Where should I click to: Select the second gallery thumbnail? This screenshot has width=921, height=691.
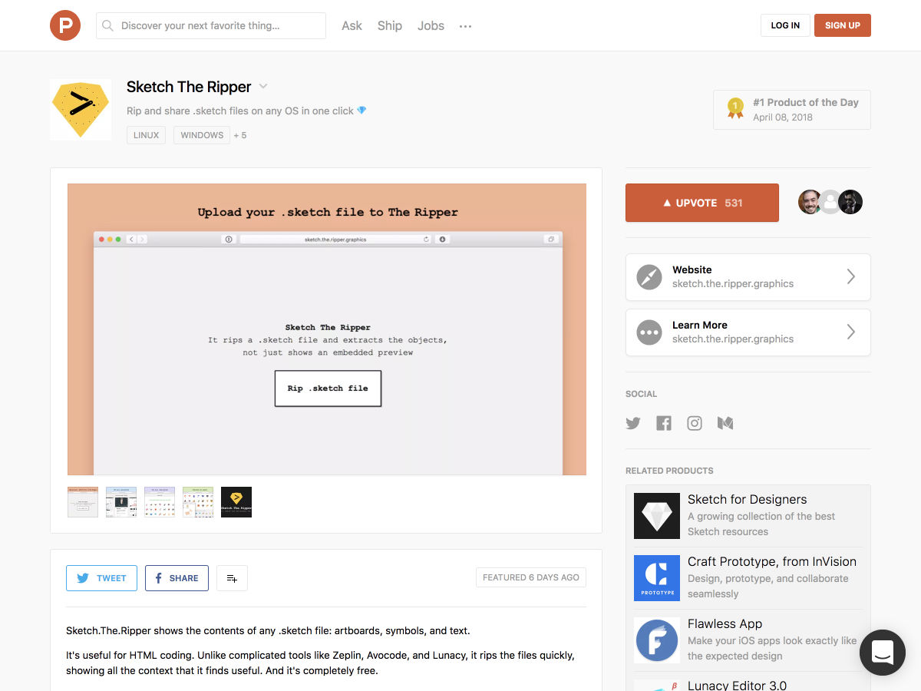pyautogui.click(x=121, y=502)
